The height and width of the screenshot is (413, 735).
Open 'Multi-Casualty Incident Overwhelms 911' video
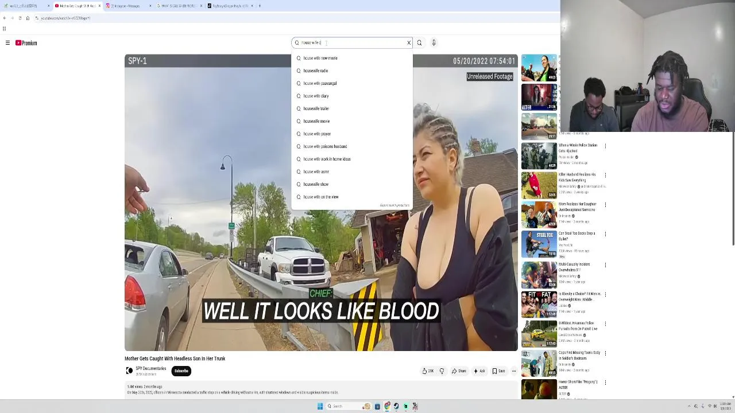point(574,267)
